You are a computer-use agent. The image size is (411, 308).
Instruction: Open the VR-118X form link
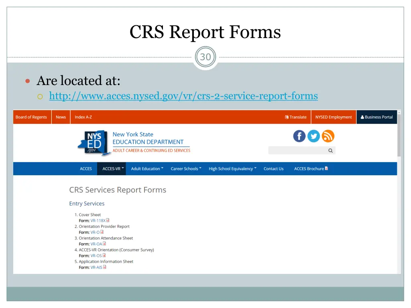(98, 221)
